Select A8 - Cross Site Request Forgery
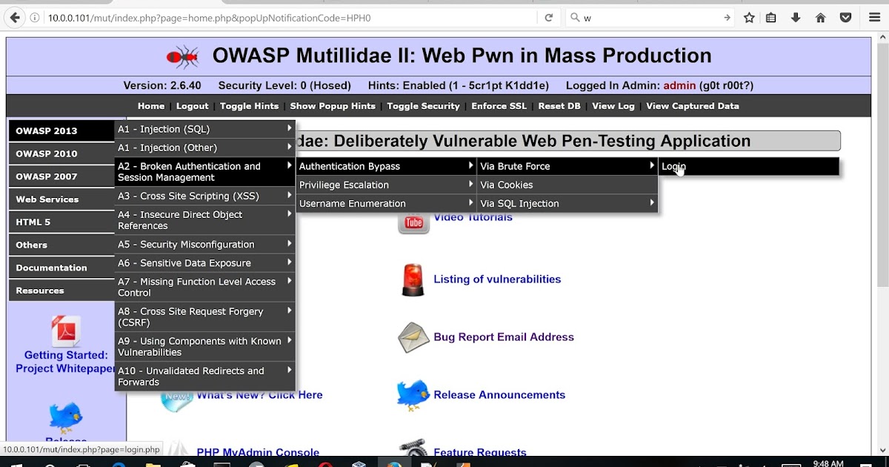Viewport: 889px width, 467px height. [205, 317]
